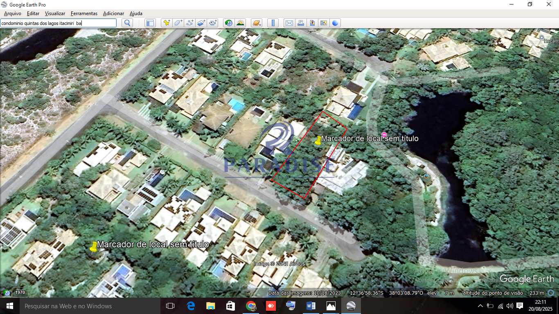Click the search text field
The height and width of the screenshot is (314, 559).
tap(58, 23)
